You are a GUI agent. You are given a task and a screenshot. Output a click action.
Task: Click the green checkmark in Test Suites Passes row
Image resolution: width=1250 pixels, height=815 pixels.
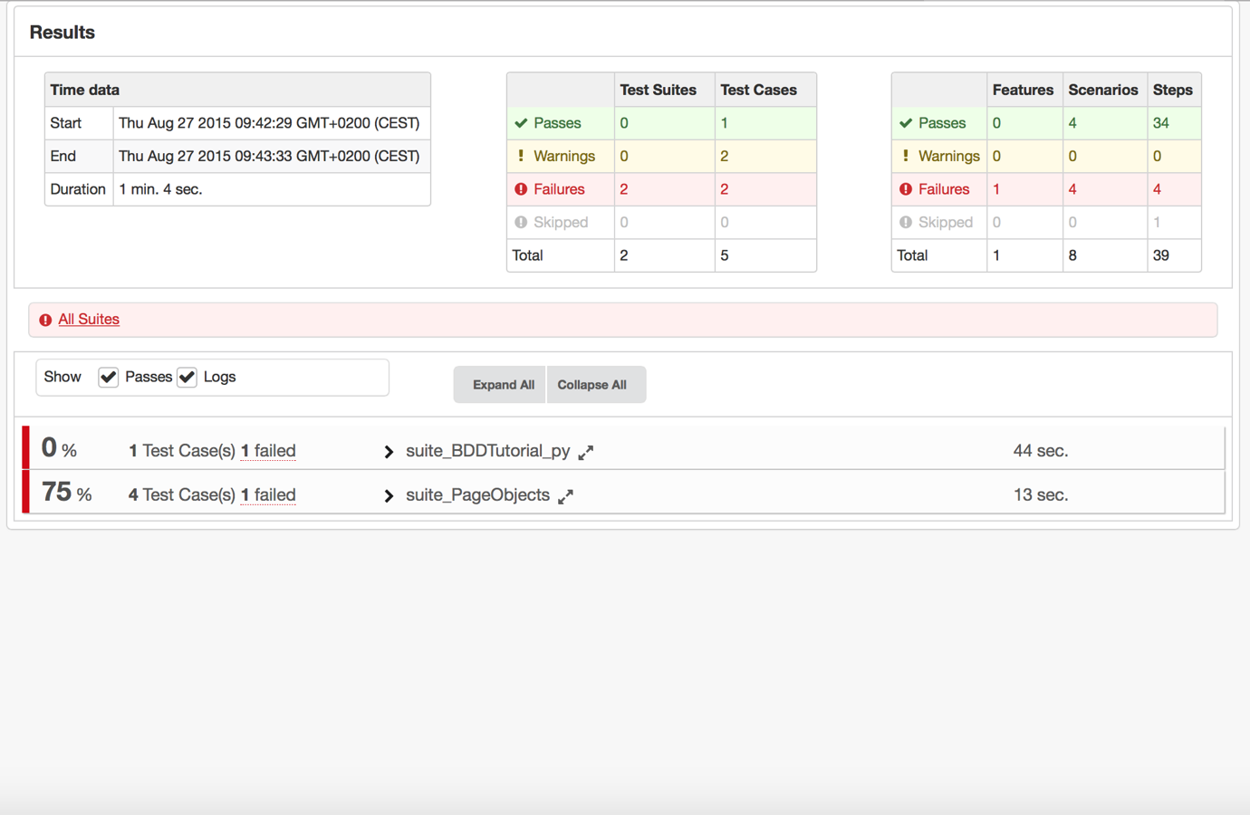tap(521, 123)
